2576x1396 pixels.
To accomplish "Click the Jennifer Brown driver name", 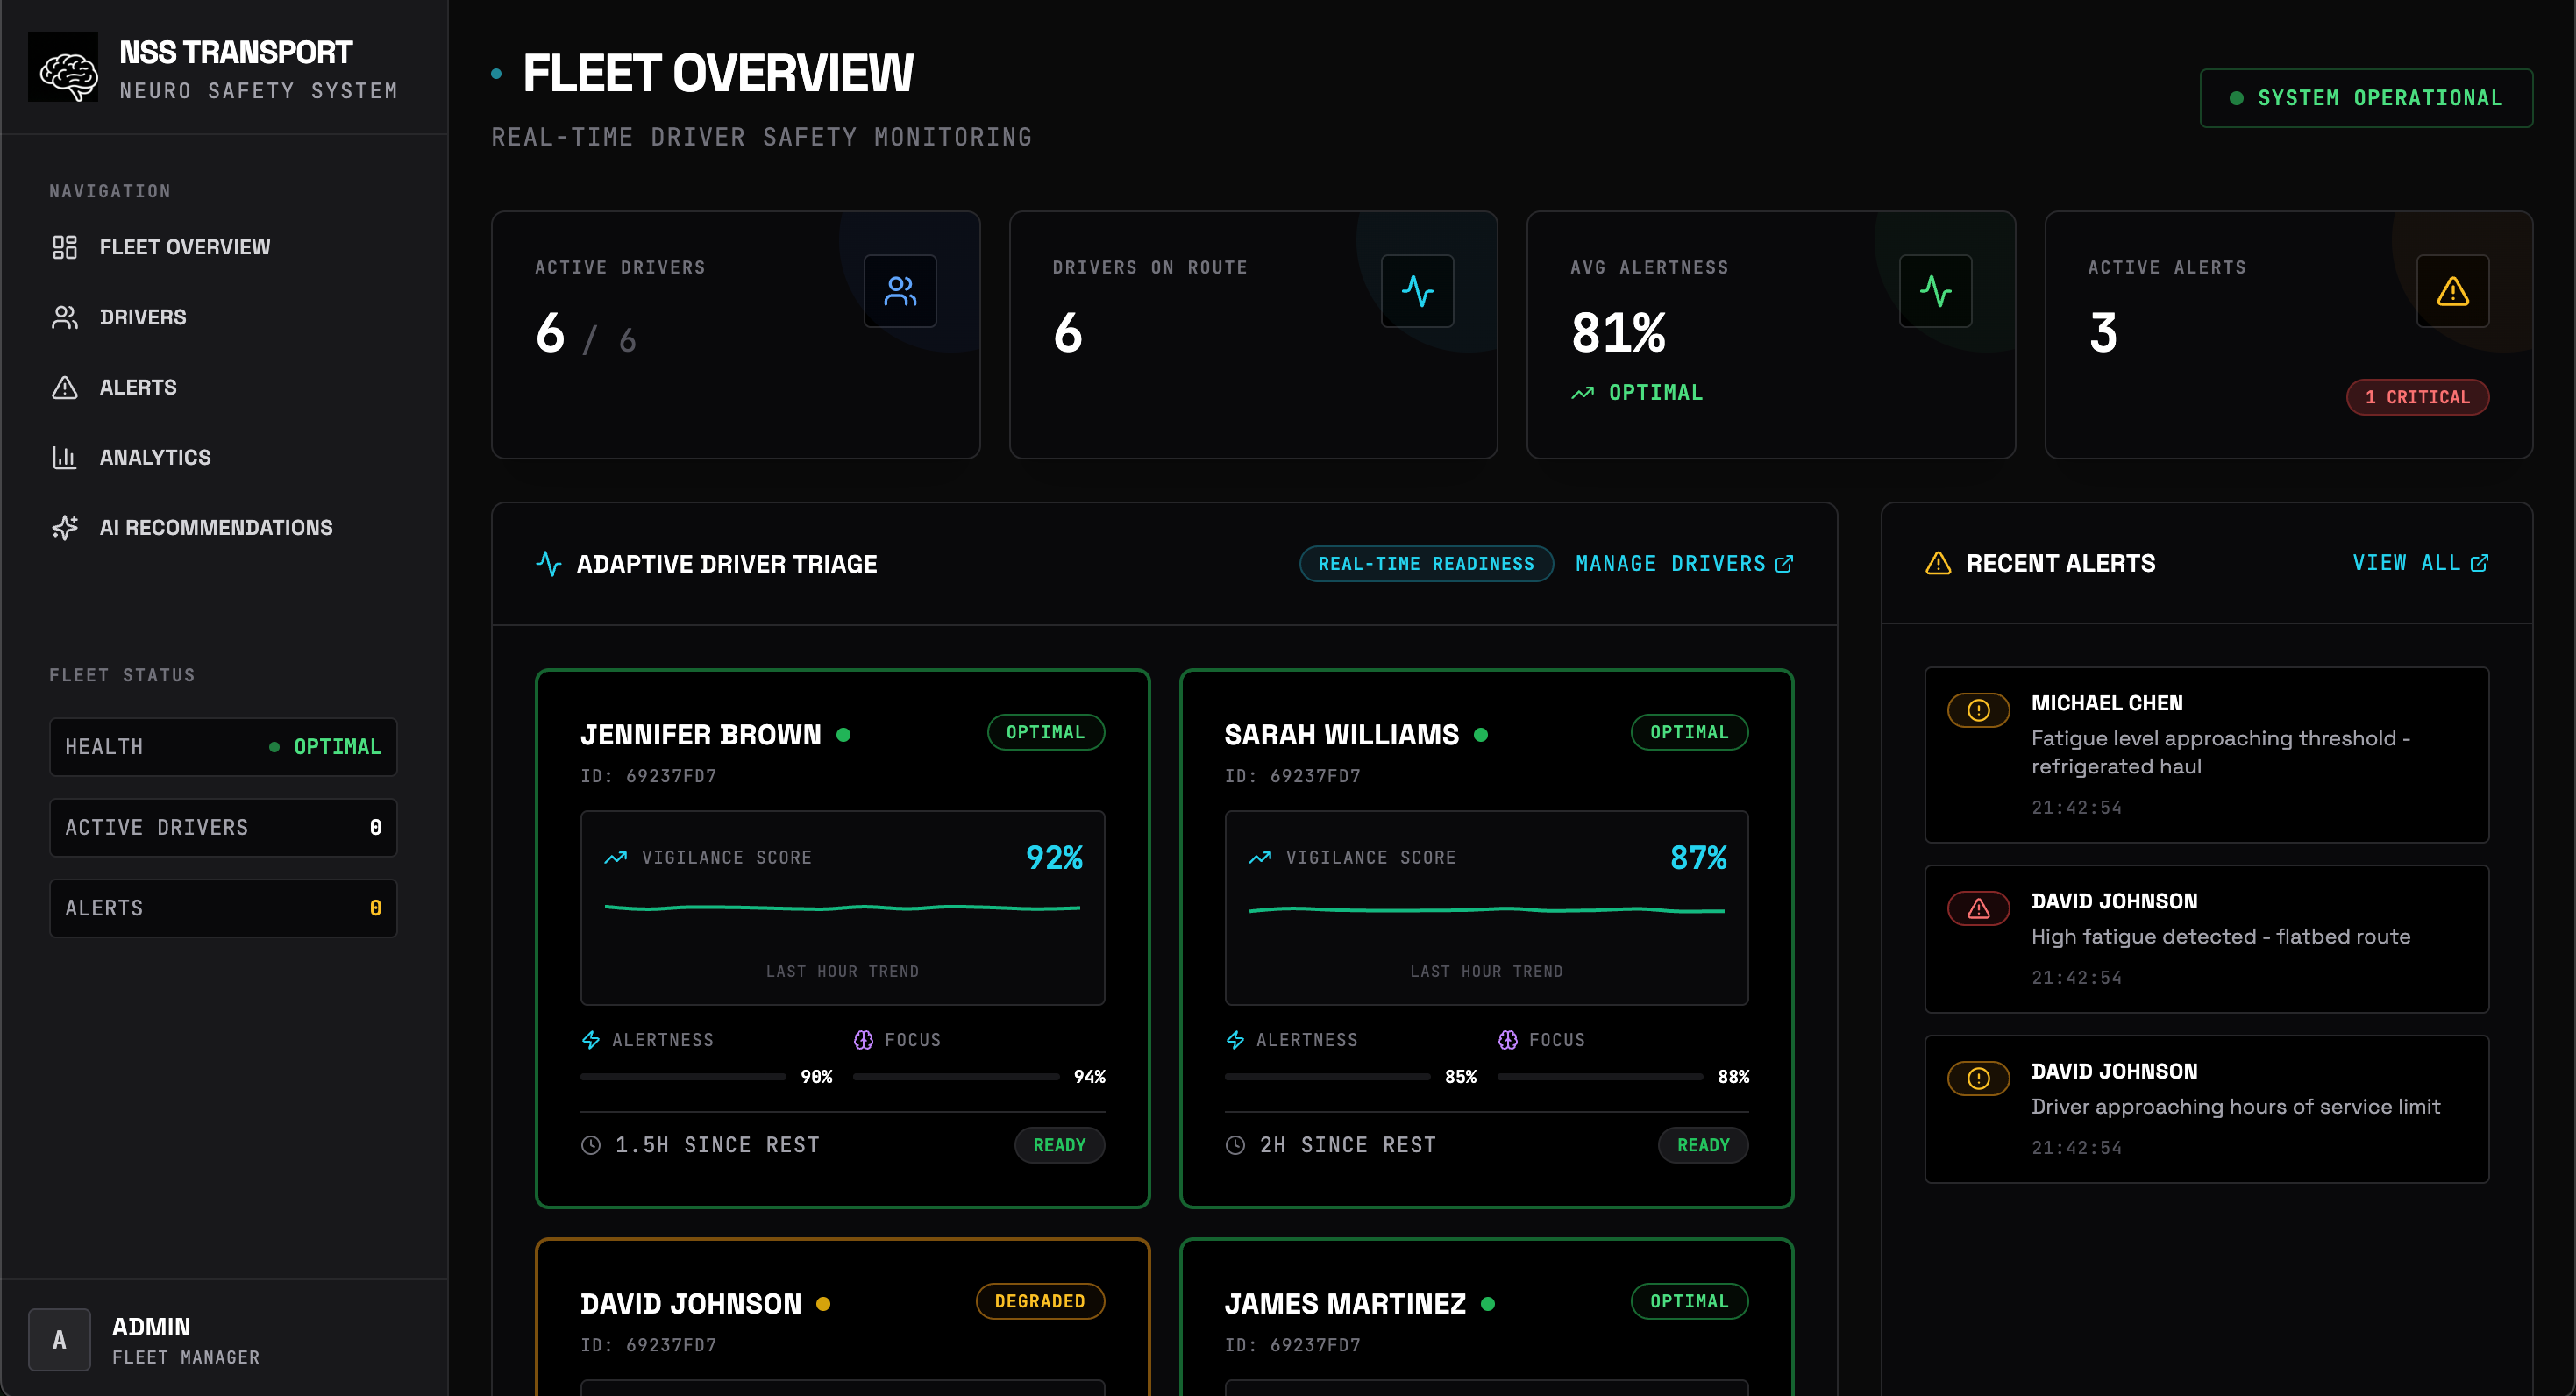I will click(700, 735).
